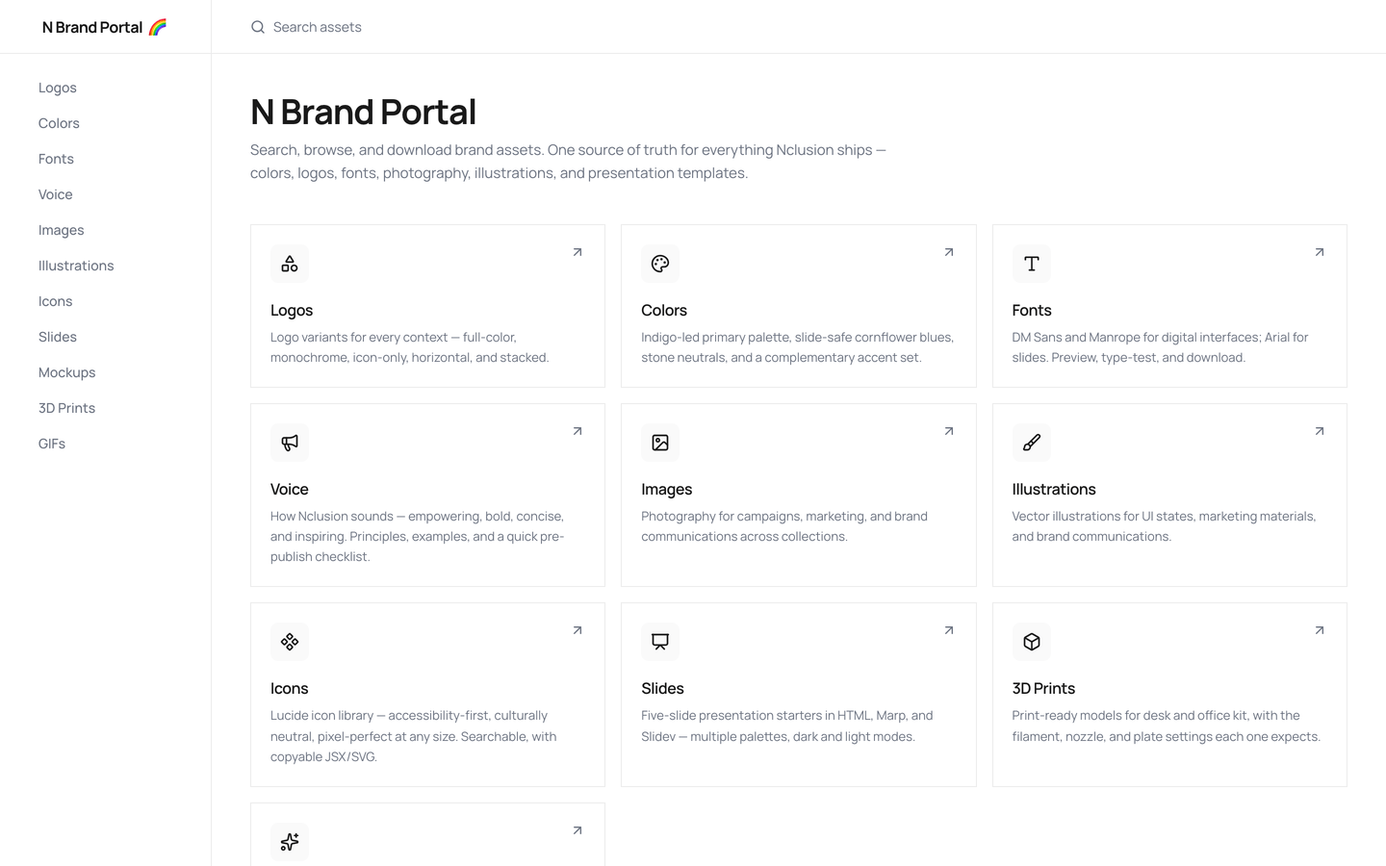Open Logos in the sidebar
The height and width of the screenshot is (866, 1386).
pyautogui.click(x=58, y=88)
